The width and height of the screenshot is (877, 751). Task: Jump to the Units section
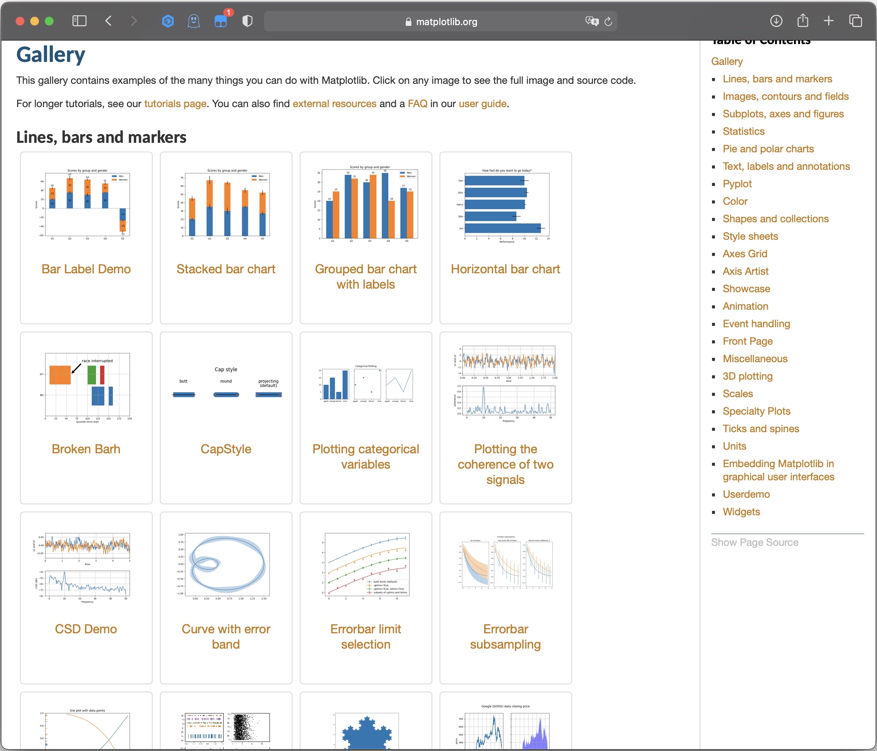click(734, 446)
